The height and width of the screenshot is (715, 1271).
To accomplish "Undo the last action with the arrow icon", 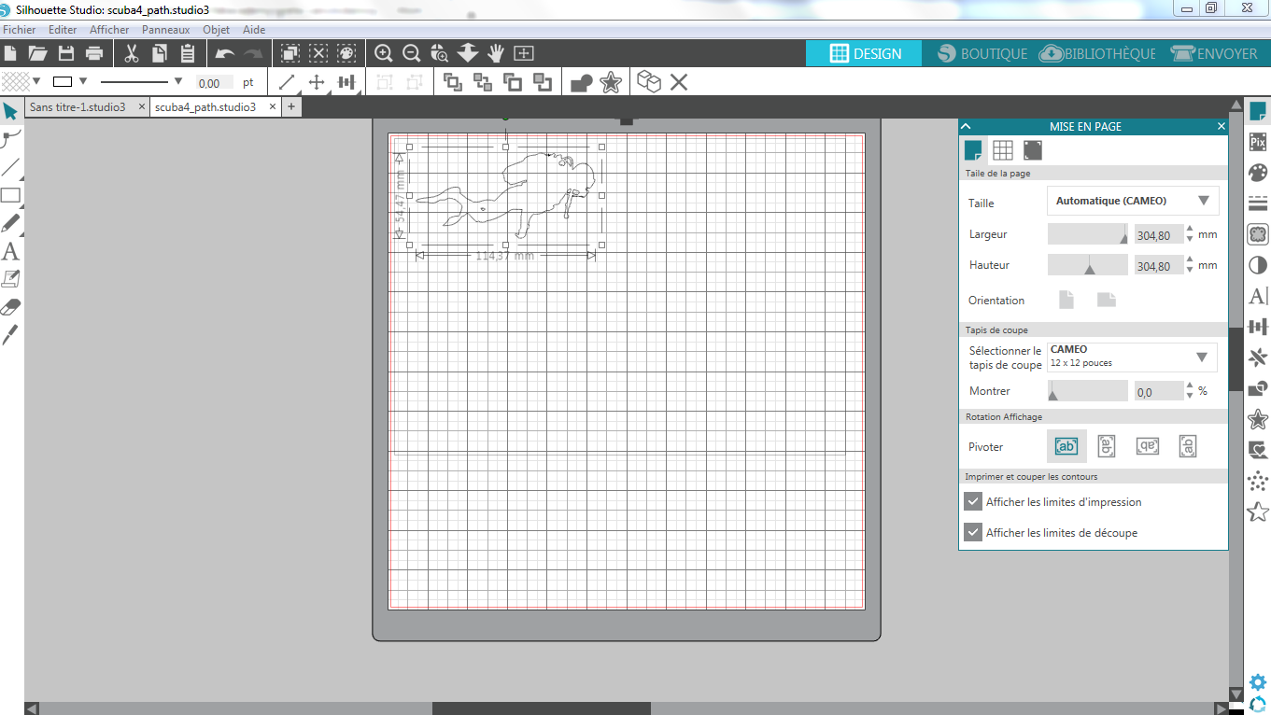I will pyautogui.click(x=224, y=53).
